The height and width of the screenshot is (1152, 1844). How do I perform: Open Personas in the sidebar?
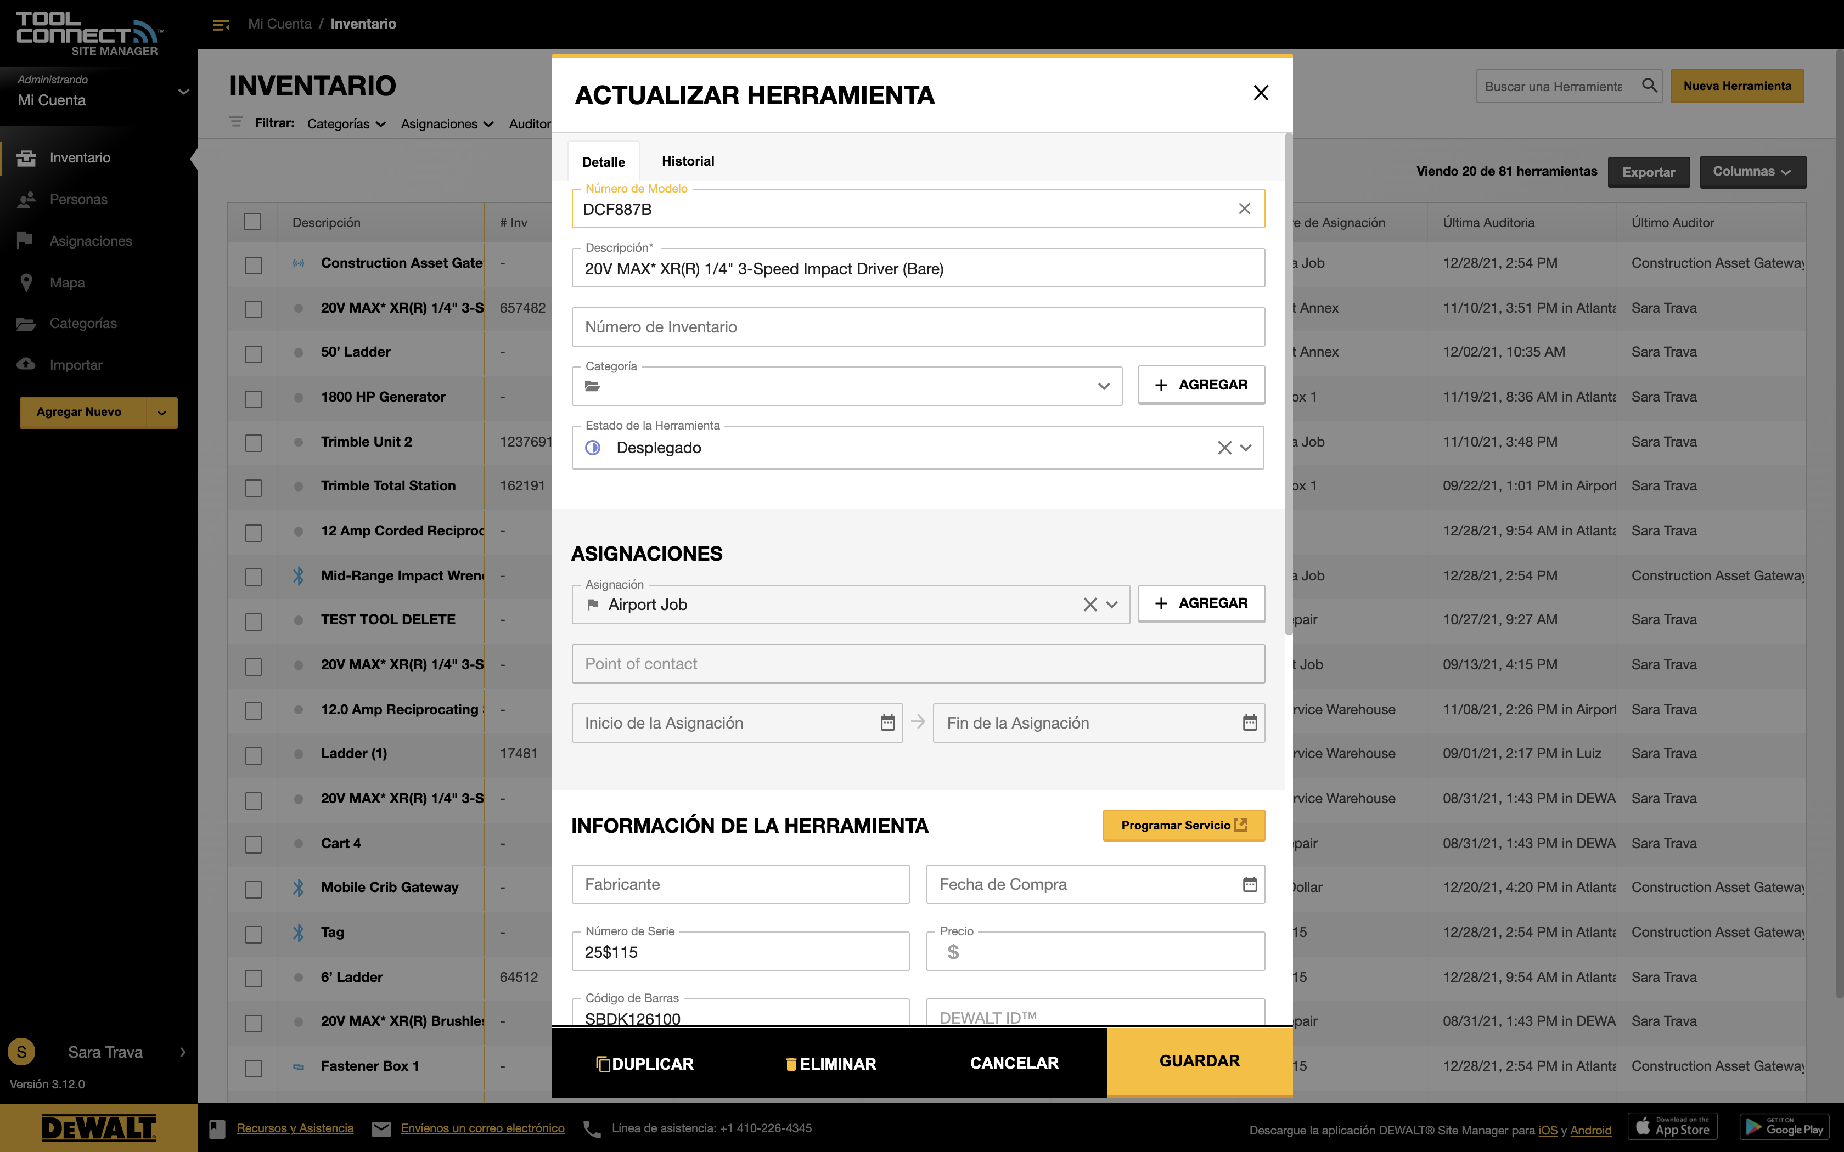pyautogui.click(x=78, y=200)
